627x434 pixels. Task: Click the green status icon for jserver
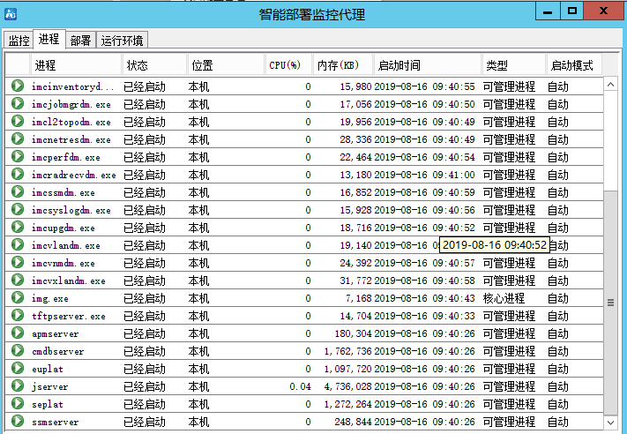18,385
